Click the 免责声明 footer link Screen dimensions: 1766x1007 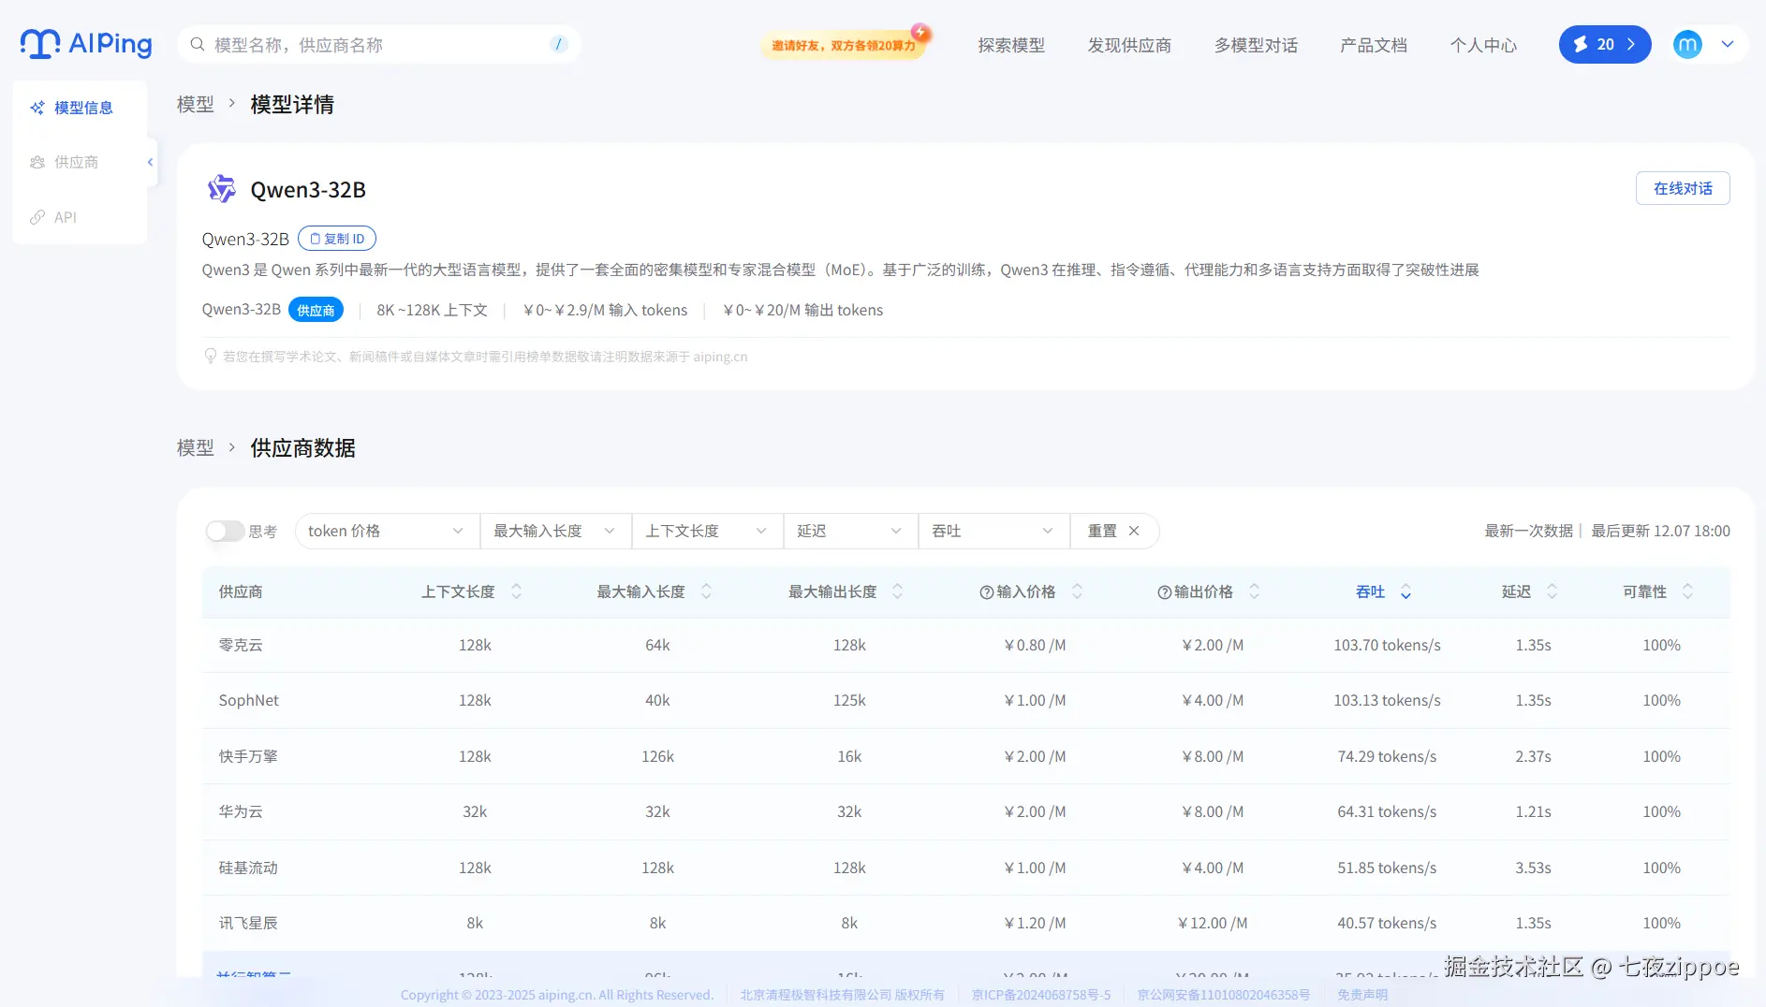(x=1362, y=995)
